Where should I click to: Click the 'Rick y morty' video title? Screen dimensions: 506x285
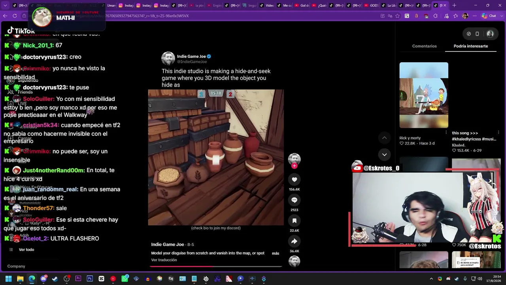410,138
